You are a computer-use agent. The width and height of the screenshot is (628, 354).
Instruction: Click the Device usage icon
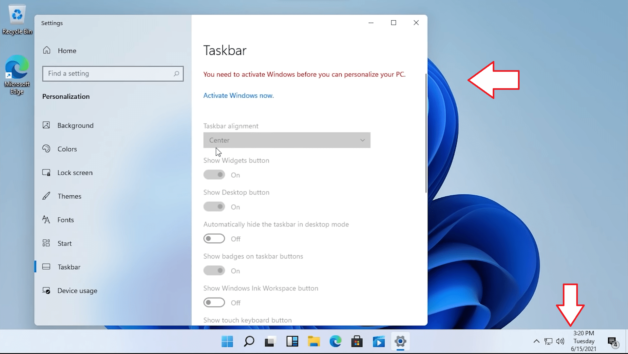point(46,290)
